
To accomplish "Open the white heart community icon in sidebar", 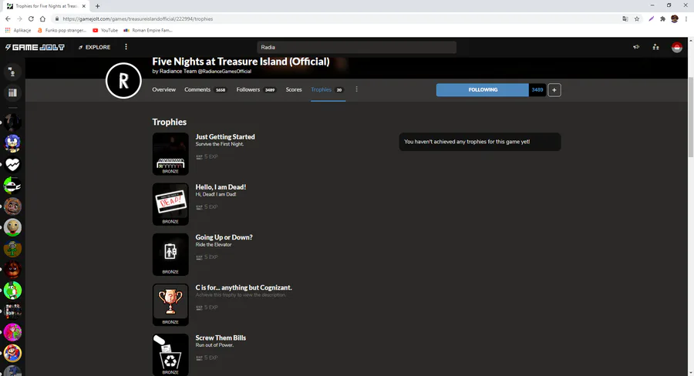I will 12,165.
